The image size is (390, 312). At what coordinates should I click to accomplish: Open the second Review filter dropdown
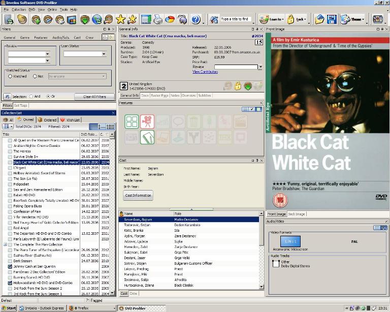click(x=47, y=60)
